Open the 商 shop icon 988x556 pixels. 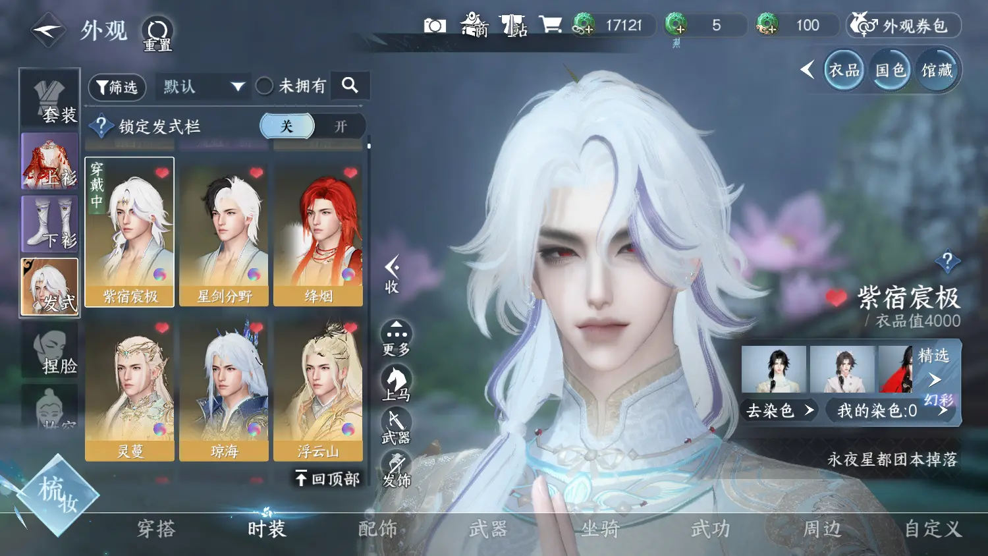coord(474,25)
